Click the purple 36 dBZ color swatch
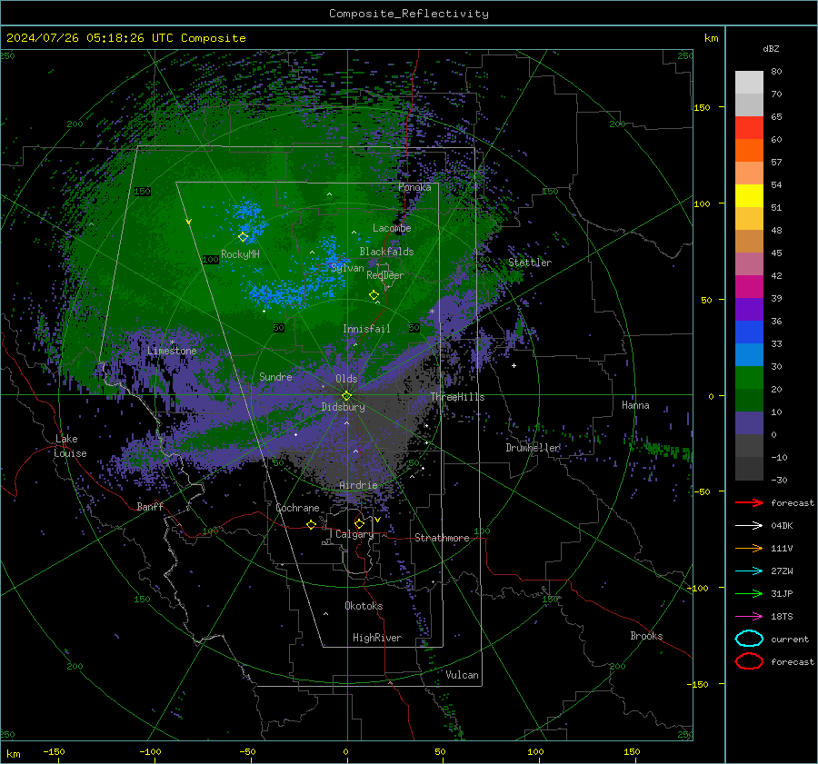818x764 pixels. click(x=749, y=309)
